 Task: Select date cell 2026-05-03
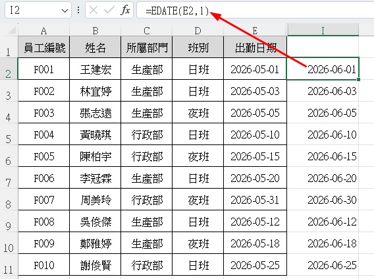(255, 90)
